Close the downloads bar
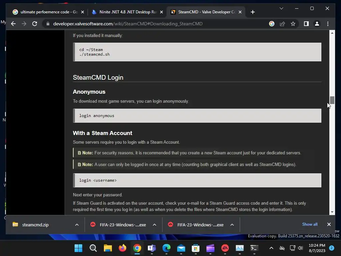This screenshot has width=341, height=256. coord(329,224)
